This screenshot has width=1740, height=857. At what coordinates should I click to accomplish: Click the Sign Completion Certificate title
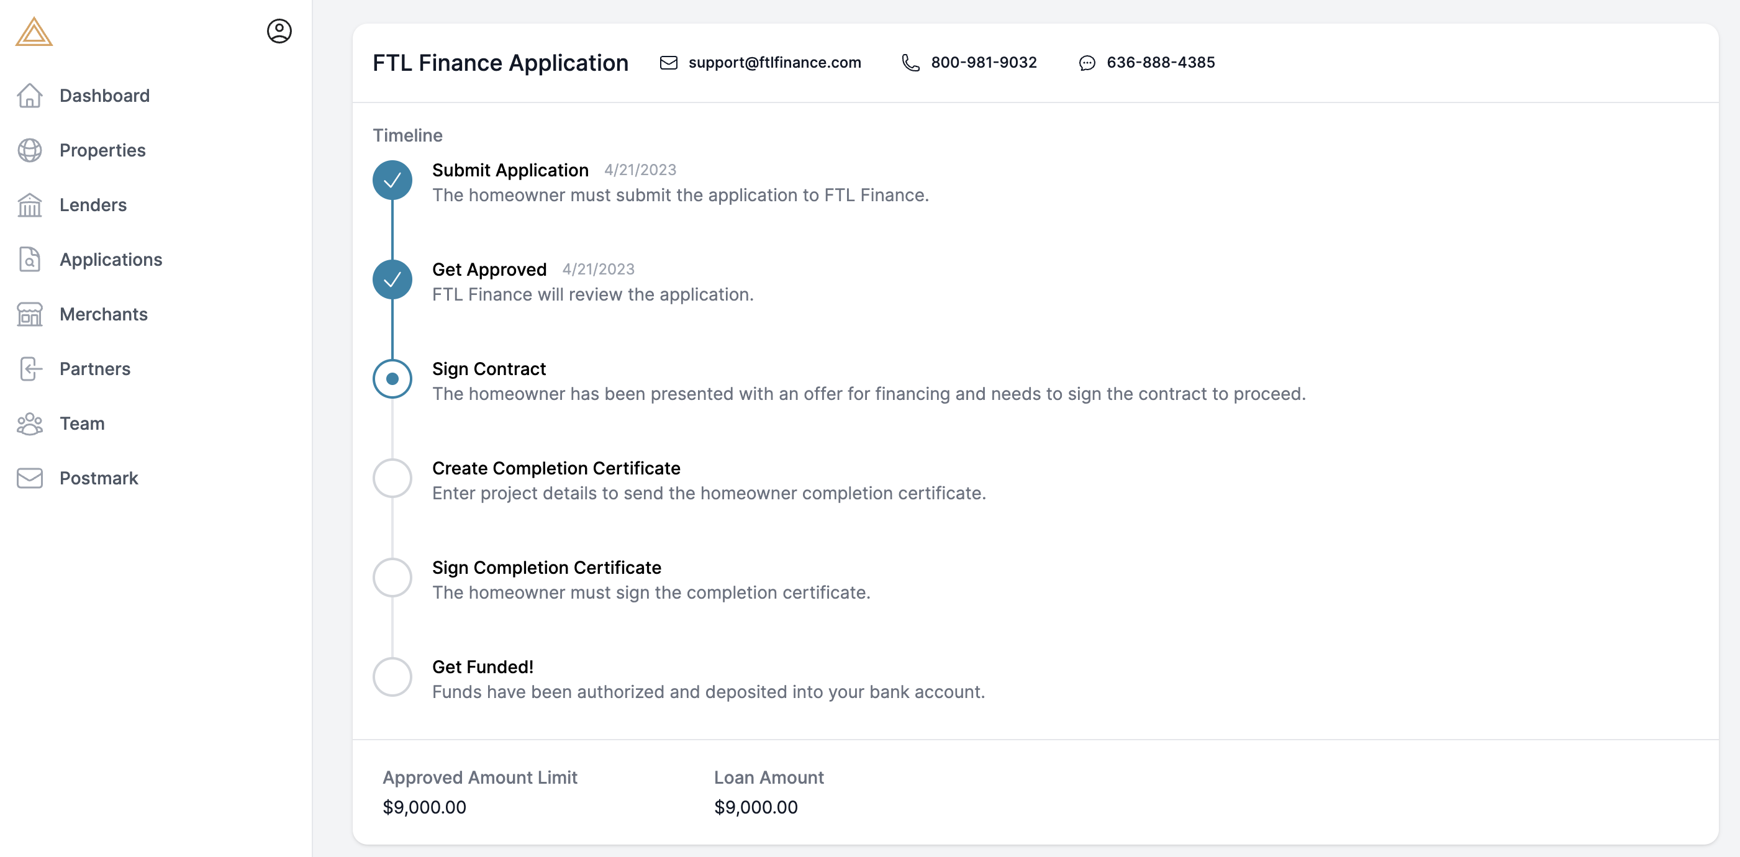546,568
